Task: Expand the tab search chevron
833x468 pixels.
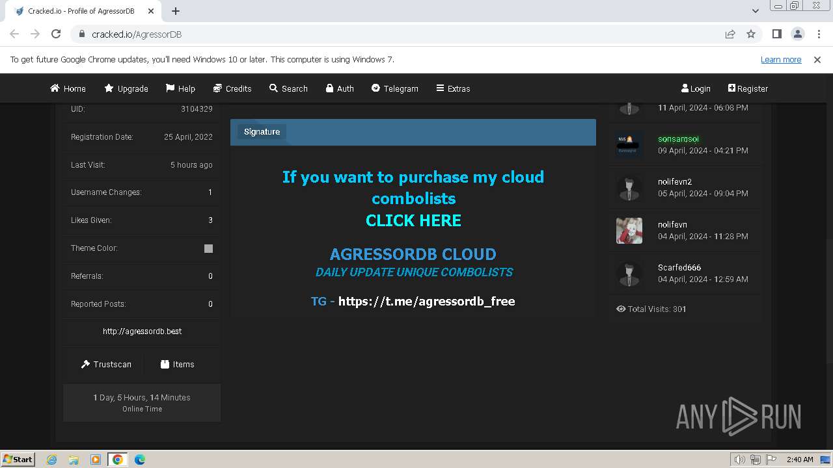Action: (x=755, y=11)
